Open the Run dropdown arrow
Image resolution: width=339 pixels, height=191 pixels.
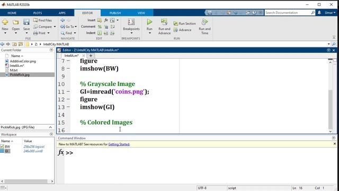point(149,33)
